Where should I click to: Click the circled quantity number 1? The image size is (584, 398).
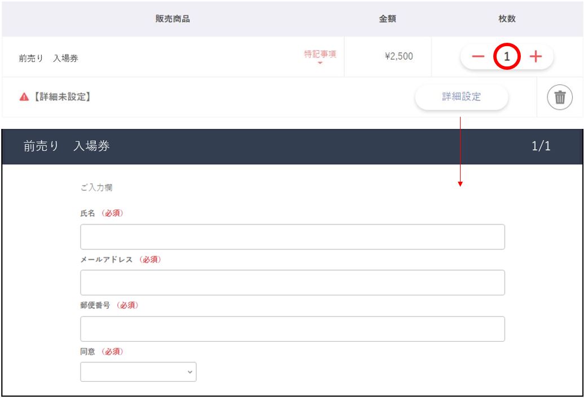[506, 57]
